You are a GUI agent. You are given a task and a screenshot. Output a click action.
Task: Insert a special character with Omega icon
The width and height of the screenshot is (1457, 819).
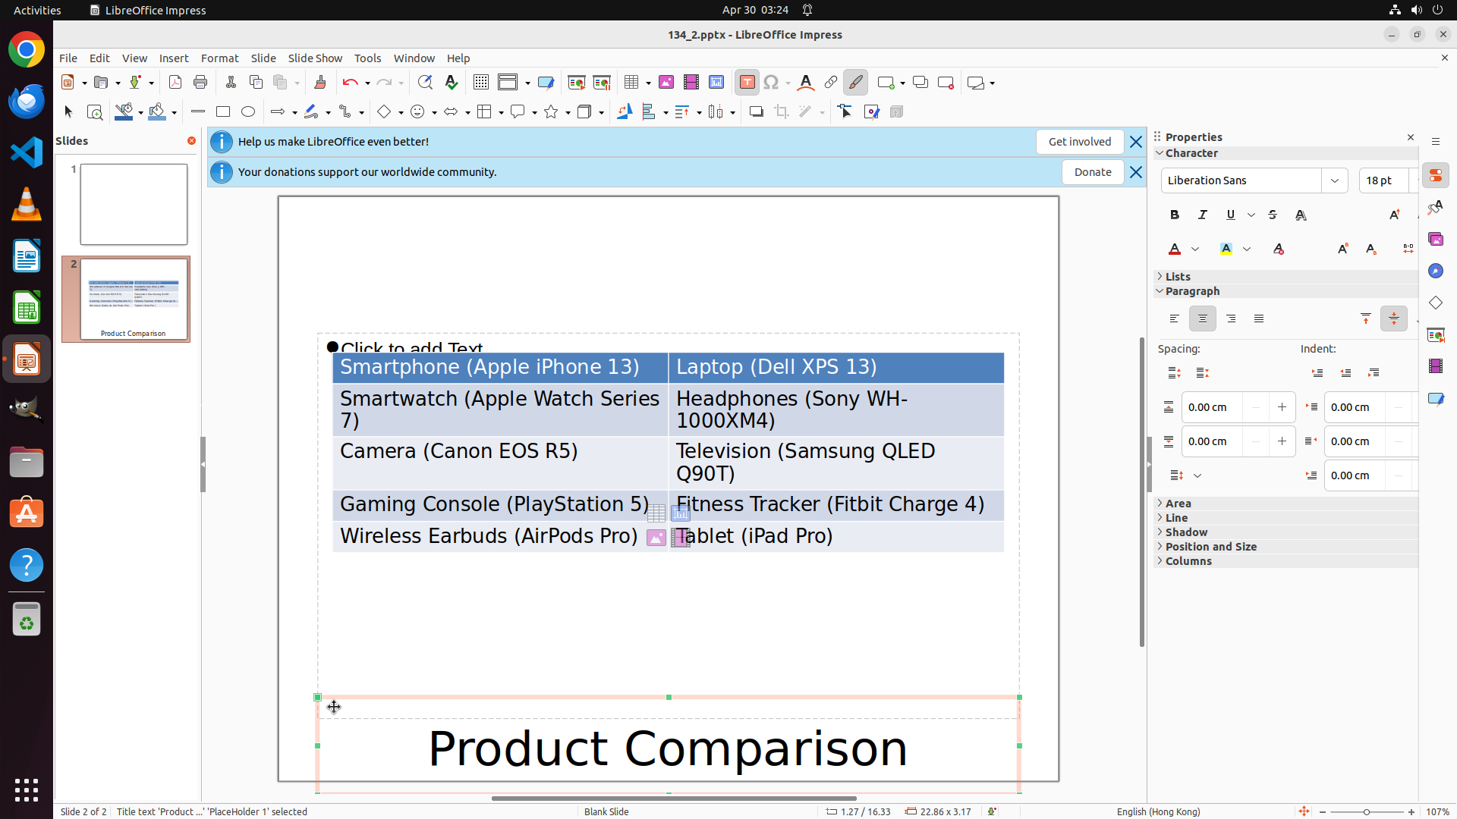[x=772, y=83]
